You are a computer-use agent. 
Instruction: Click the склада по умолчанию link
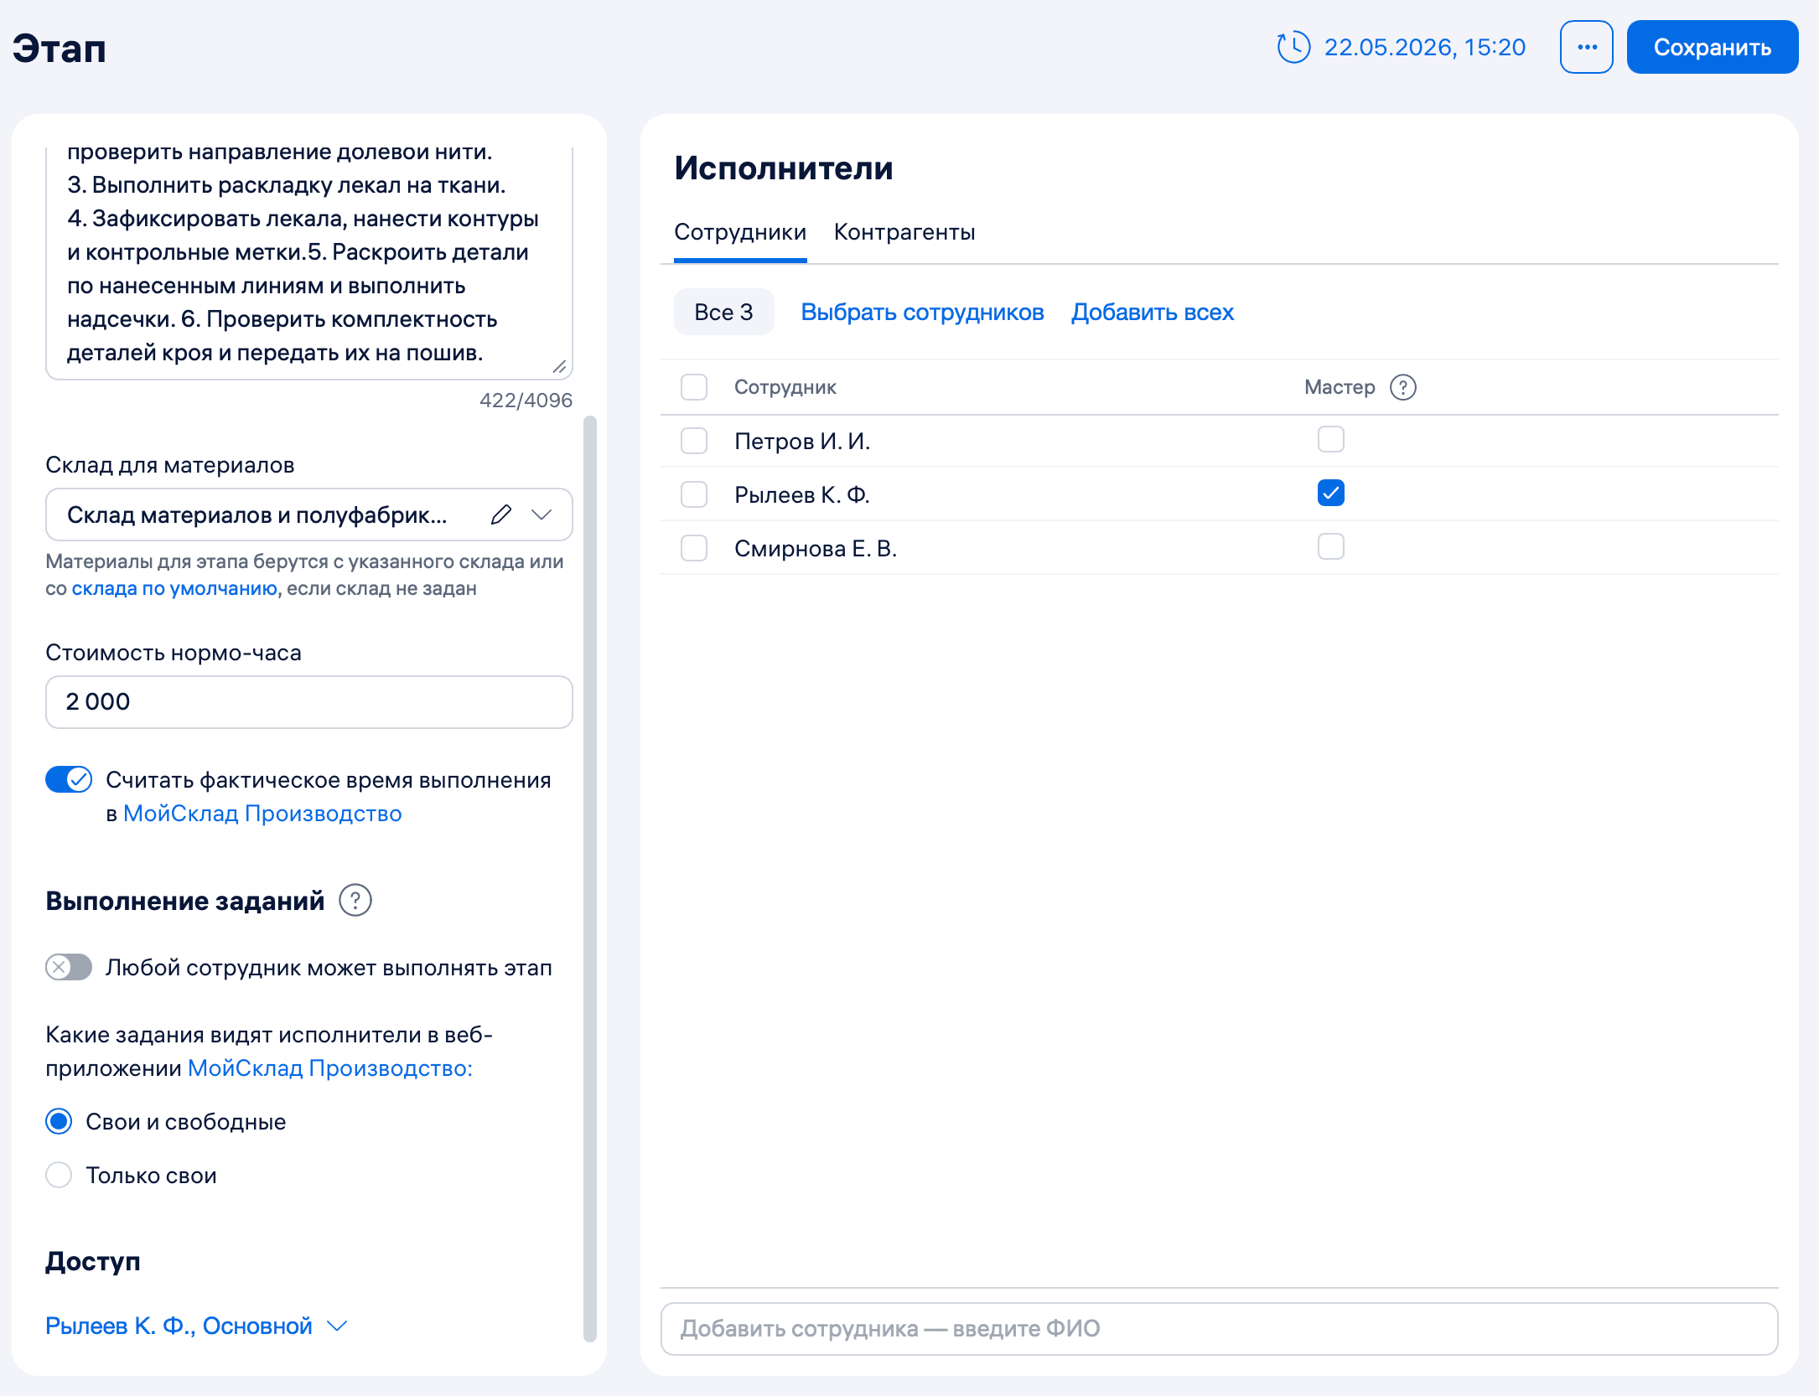pos(174,588)
